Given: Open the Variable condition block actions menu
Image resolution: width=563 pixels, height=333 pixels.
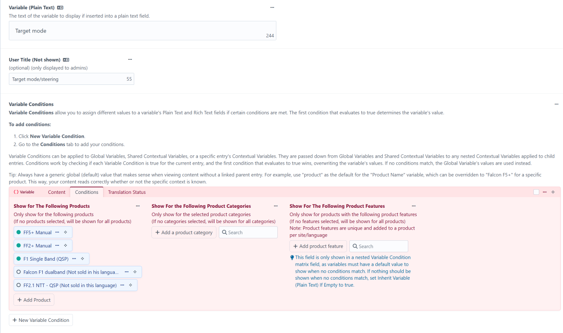Looking at the screenshot, I should pos(544,192).
